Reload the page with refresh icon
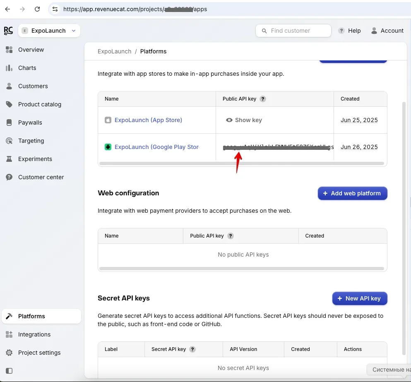Image resolution: width=411 pixels, height=382 pixels. 37,9
